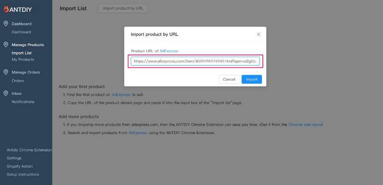Open AliExpress link in Search and import step
Screen dimensions: 383x185
pos(138,133)
